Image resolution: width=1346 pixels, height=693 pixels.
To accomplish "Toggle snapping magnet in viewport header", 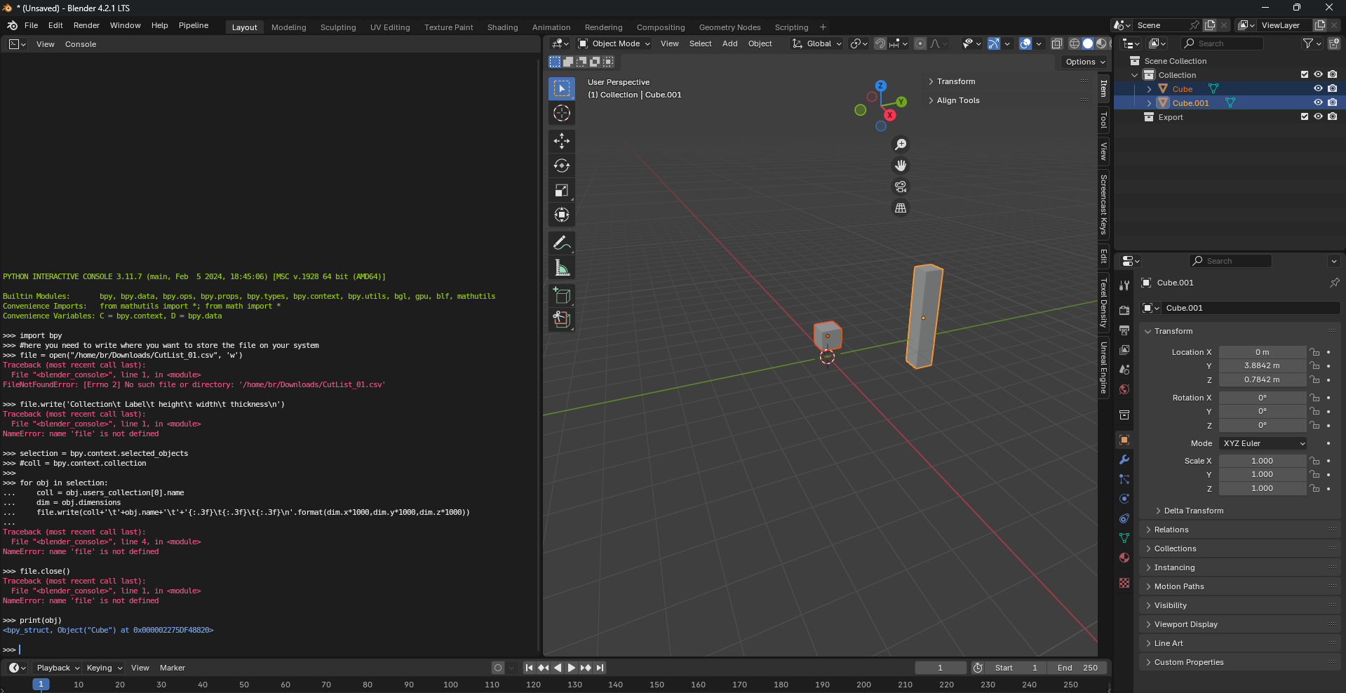I will pos(880,43).
